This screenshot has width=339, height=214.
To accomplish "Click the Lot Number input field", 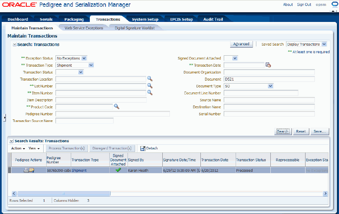I will point(101,86).
